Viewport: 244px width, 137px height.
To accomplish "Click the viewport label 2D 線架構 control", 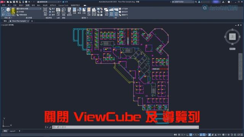I will [10, 25].
